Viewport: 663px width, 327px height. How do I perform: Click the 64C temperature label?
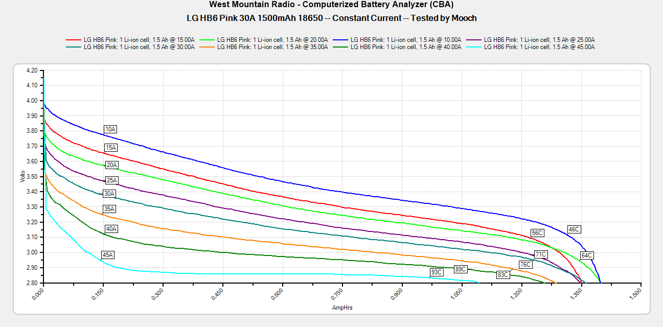[586, 255]
